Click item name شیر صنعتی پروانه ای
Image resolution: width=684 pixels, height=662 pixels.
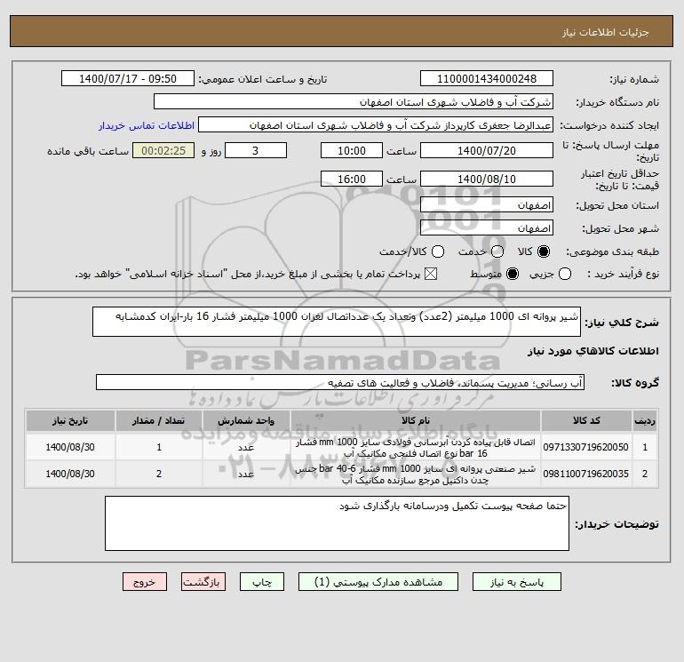[x=416, y=474]
